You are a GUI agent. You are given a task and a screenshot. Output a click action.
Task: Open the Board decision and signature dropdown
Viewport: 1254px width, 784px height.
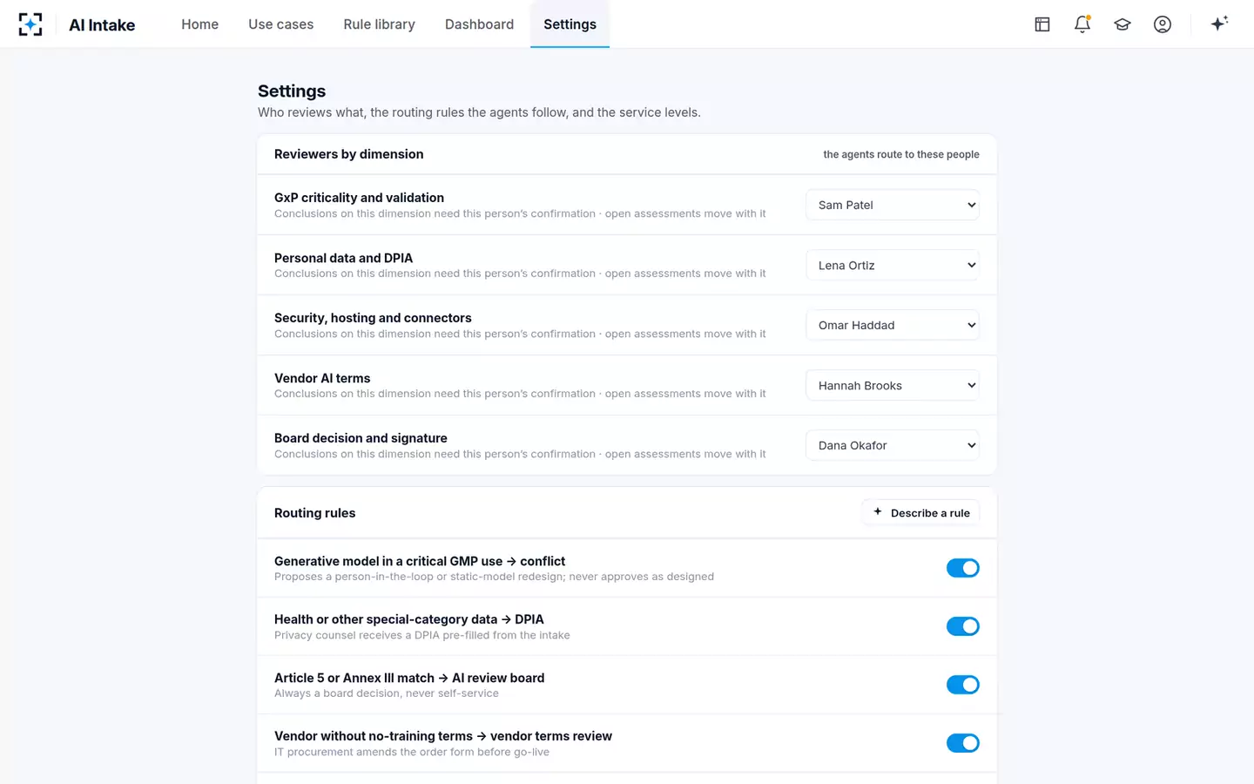(893, 445)
